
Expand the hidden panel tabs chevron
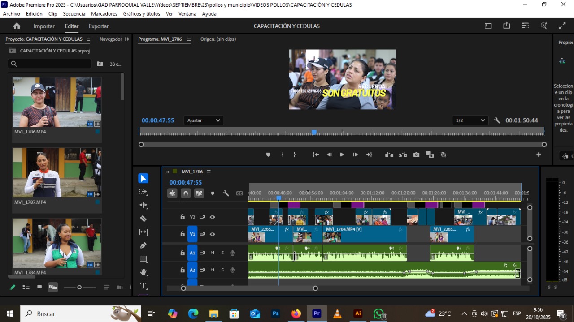(x=127, y=39)
